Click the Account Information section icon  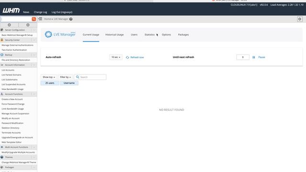(x=2, y=65)
